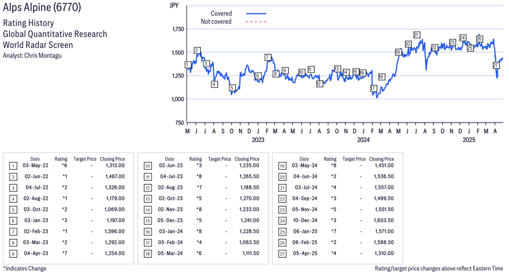Select chart marker 26 on the price line
The height and width of the screenshot is (272, 509).
(479, 39)
